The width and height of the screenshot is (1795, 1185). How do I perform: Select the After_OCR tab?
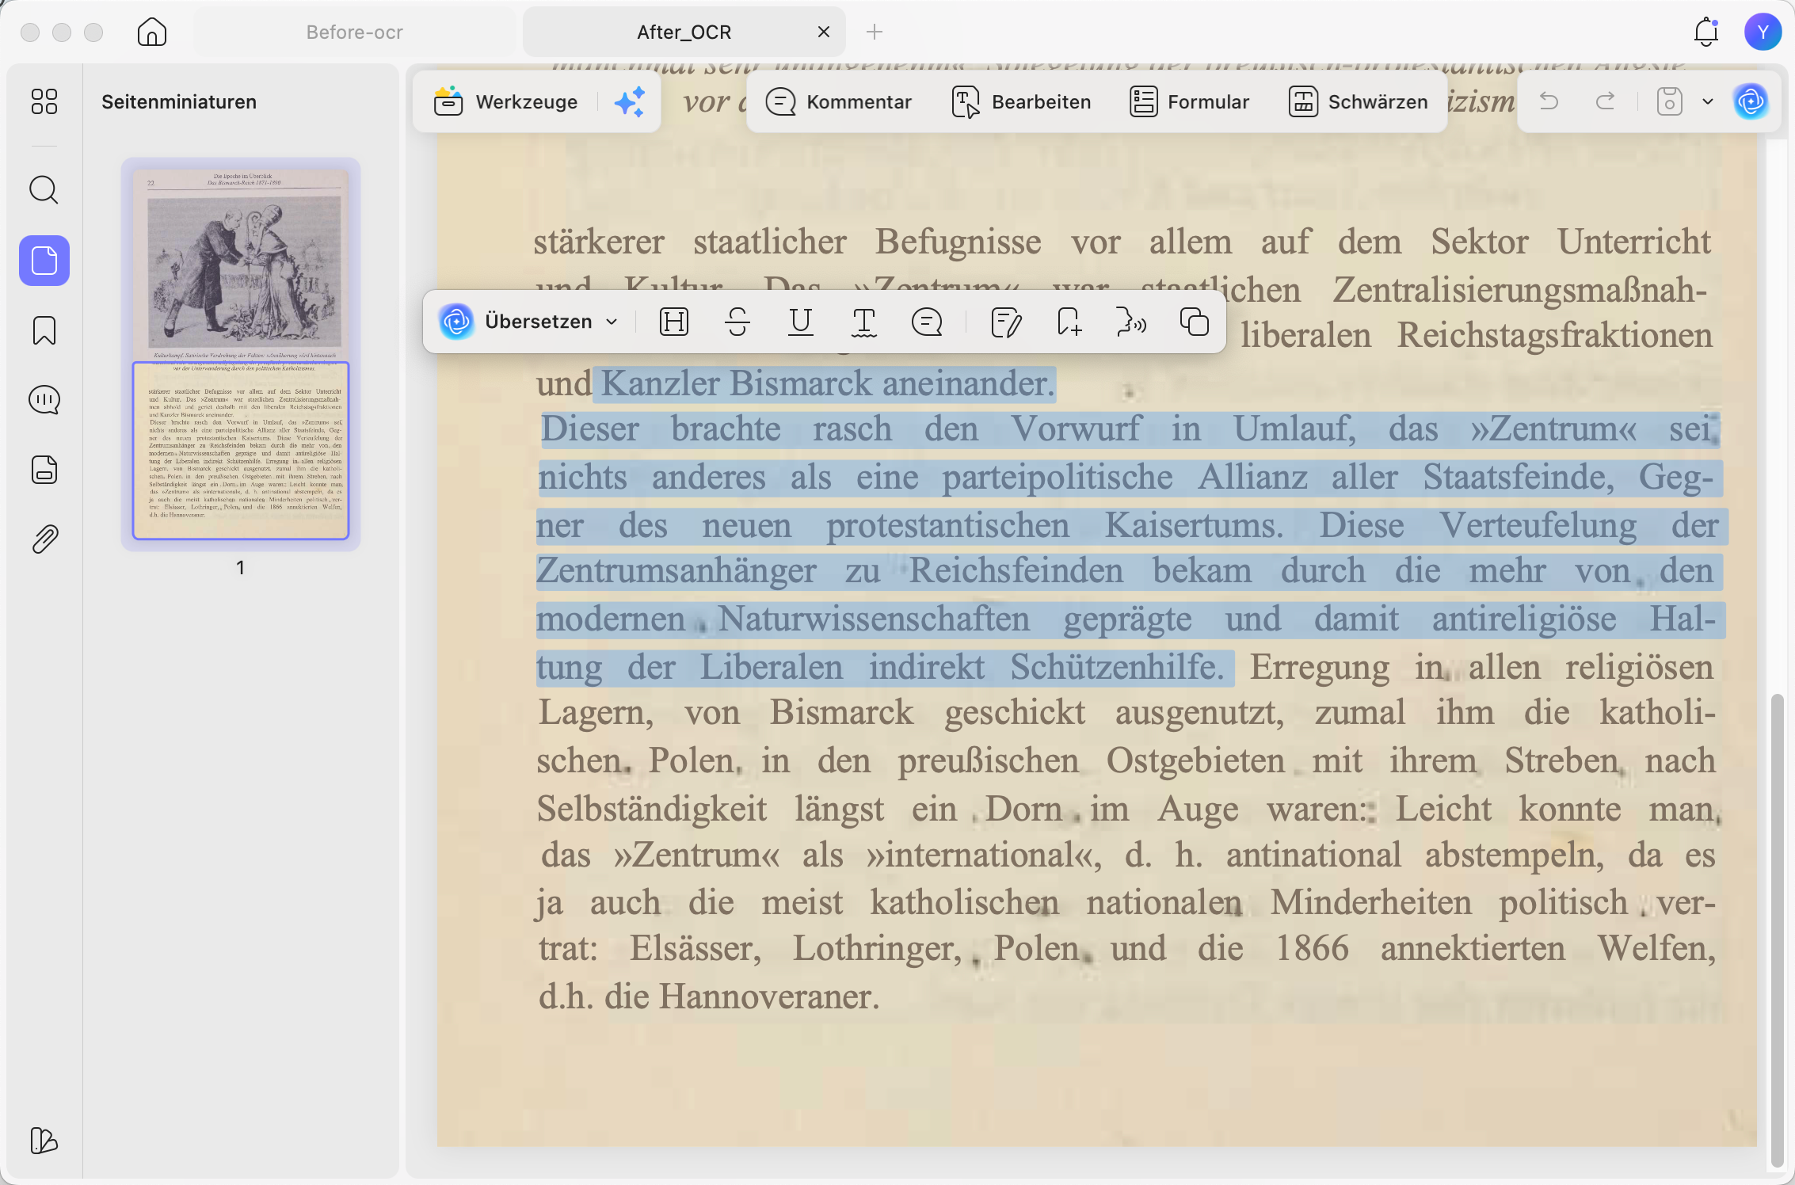coord(684,32)
